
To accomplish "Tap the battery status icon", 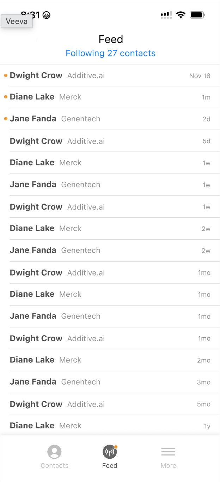I will [197, 15].
